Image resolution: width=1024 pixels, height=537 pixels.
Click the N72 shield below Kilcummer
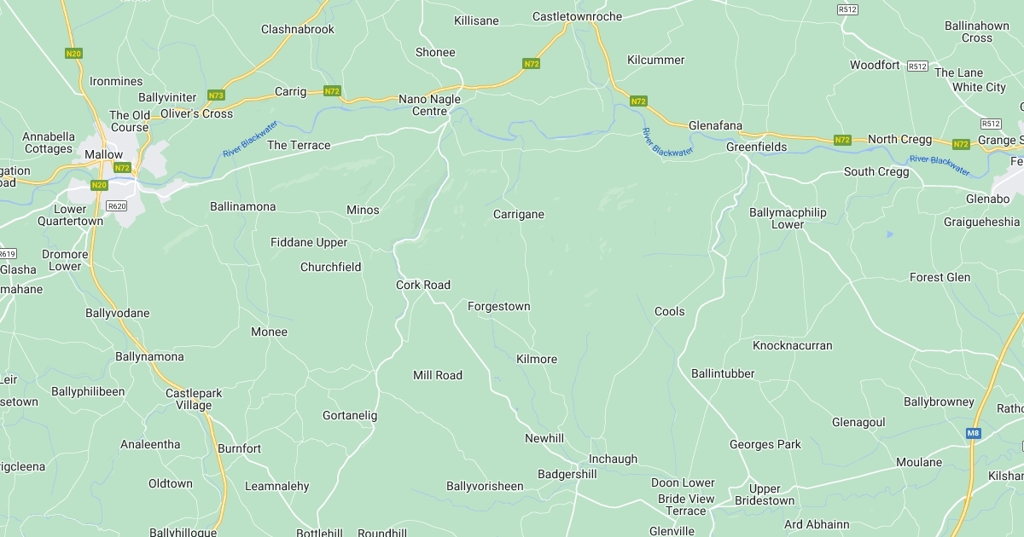(x=638, y=101)
